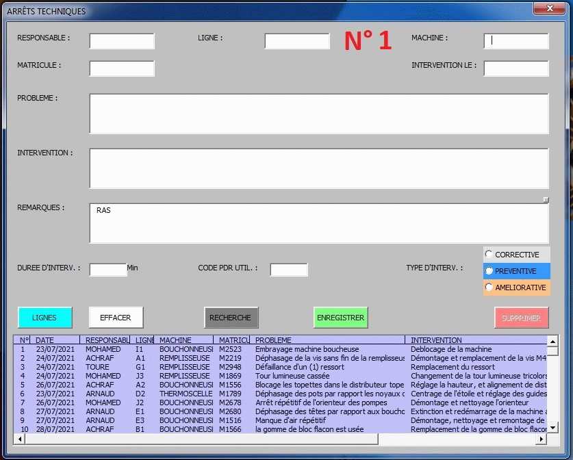Focus the MACHINE input field

coord(516,41)
